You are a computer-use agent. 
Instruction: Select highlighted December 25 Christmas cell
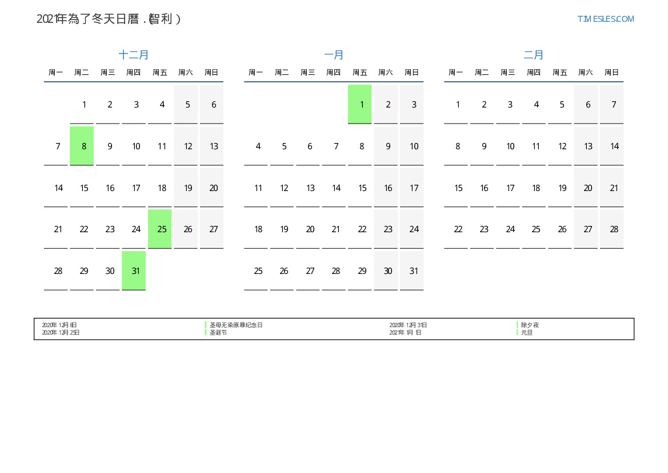click(x=160, y=229)
